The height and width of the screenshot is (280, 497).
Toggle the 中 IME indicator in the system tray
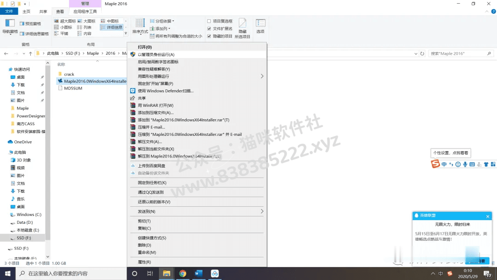point(440,274)
